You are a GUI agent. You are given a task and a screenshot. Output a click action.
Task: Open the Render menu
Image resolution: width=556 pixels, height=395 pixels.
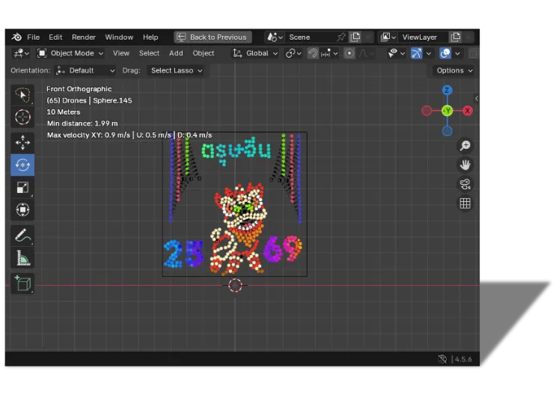[x=84, y=37]
